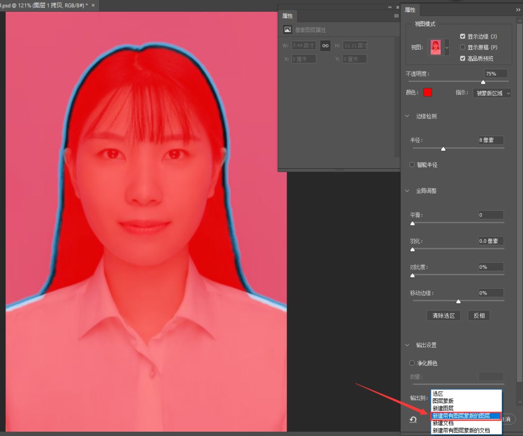Click the link width and height chain icon
The height and width of the screenshot is (436, 523).
point(325,46)
